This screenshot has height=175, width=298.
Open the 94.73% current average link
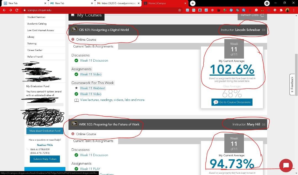tap(232, 164)
